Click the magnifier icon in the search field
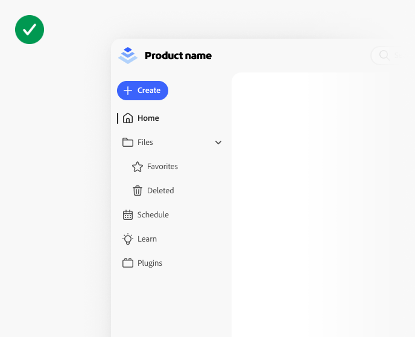This screenshot has width=415, height=337. tap(384, 56)
